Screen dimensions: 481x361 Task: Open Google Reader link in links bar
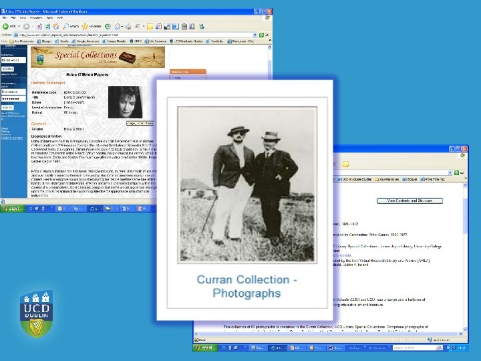tap(114, 41)
